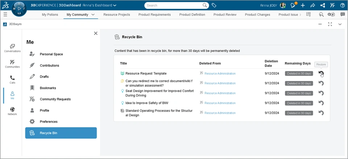This screenshot has width=348, height=159.
Task: Restore the Resource Request Template item
Action: [x=321, y=74]
